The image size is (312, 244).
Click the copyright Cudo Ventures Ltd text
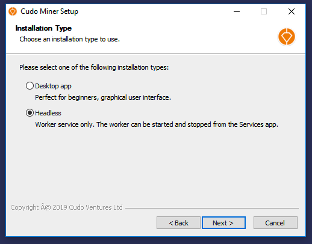[x=66, y=207]
